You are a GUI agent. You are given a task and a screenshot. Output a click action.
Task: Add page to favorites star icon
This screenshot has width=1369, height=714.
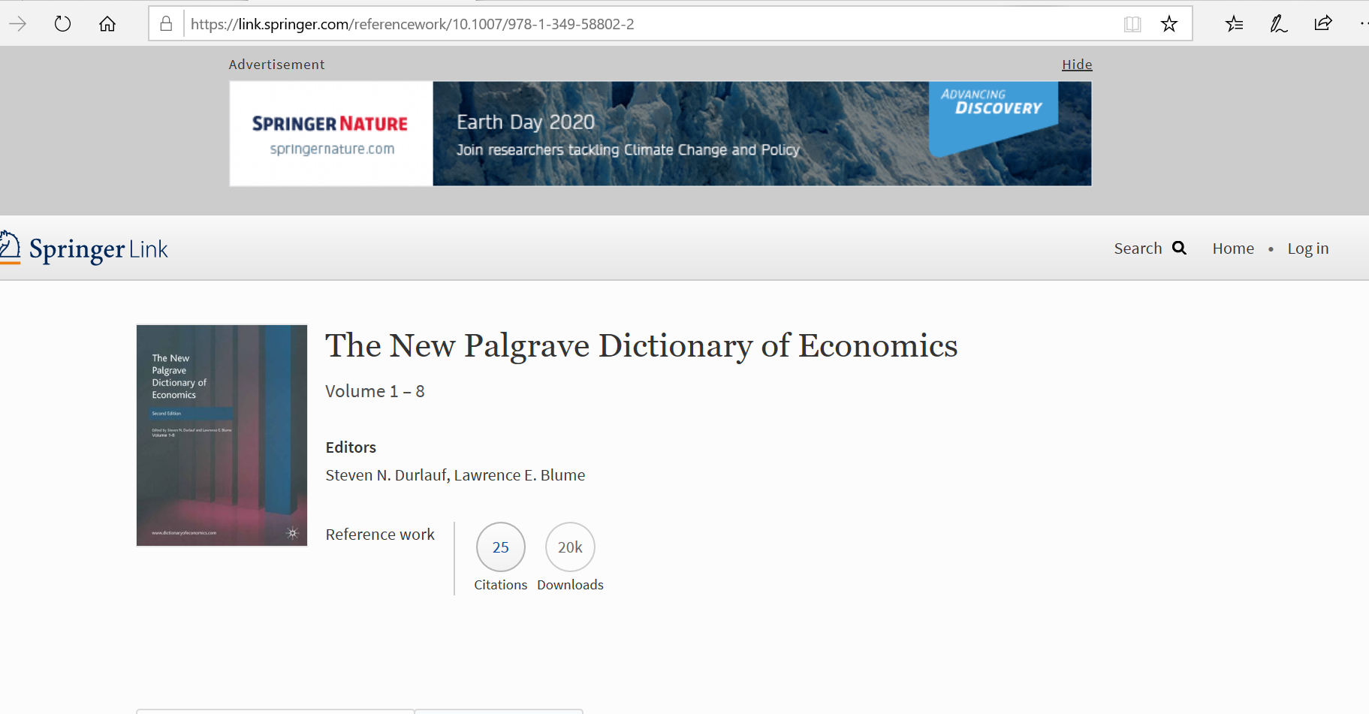point(1169,24)
